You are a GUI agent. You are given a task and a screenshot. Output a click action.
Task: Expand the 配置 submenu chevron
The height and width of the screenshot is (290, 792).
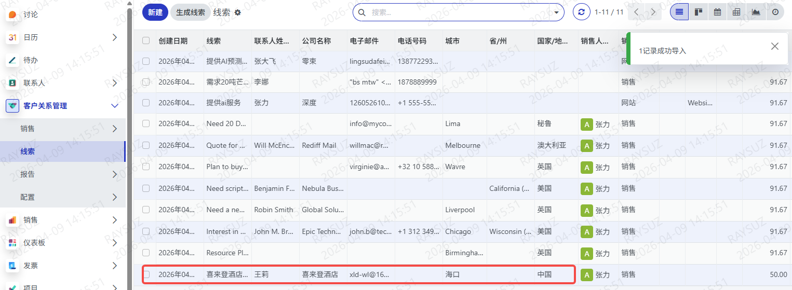(x=115, y=197)
